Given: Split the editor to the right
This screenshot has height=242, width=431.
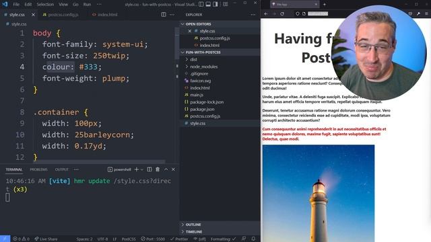Looking at the screenshot, I should coord(164,15).
